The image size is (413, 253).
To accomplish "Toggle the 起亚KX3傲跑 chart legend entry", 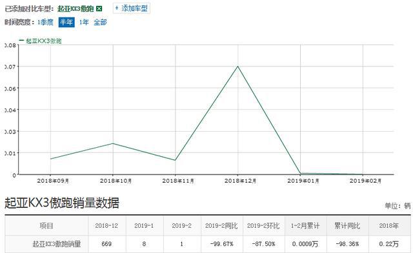I will click(41, 41).
